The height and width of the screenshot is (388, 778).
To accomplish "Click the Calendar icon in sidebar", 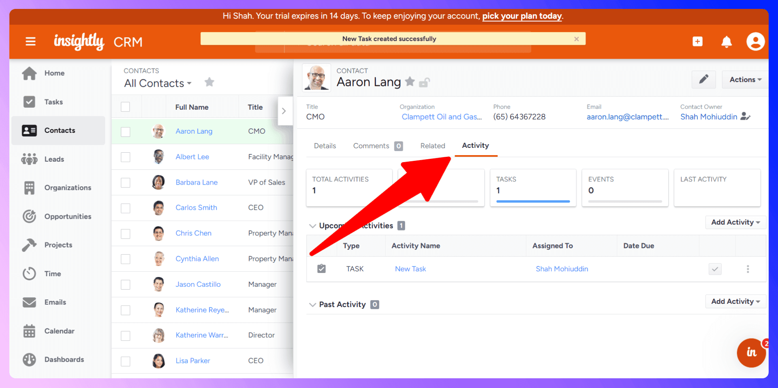I will [x=29, y=331].
